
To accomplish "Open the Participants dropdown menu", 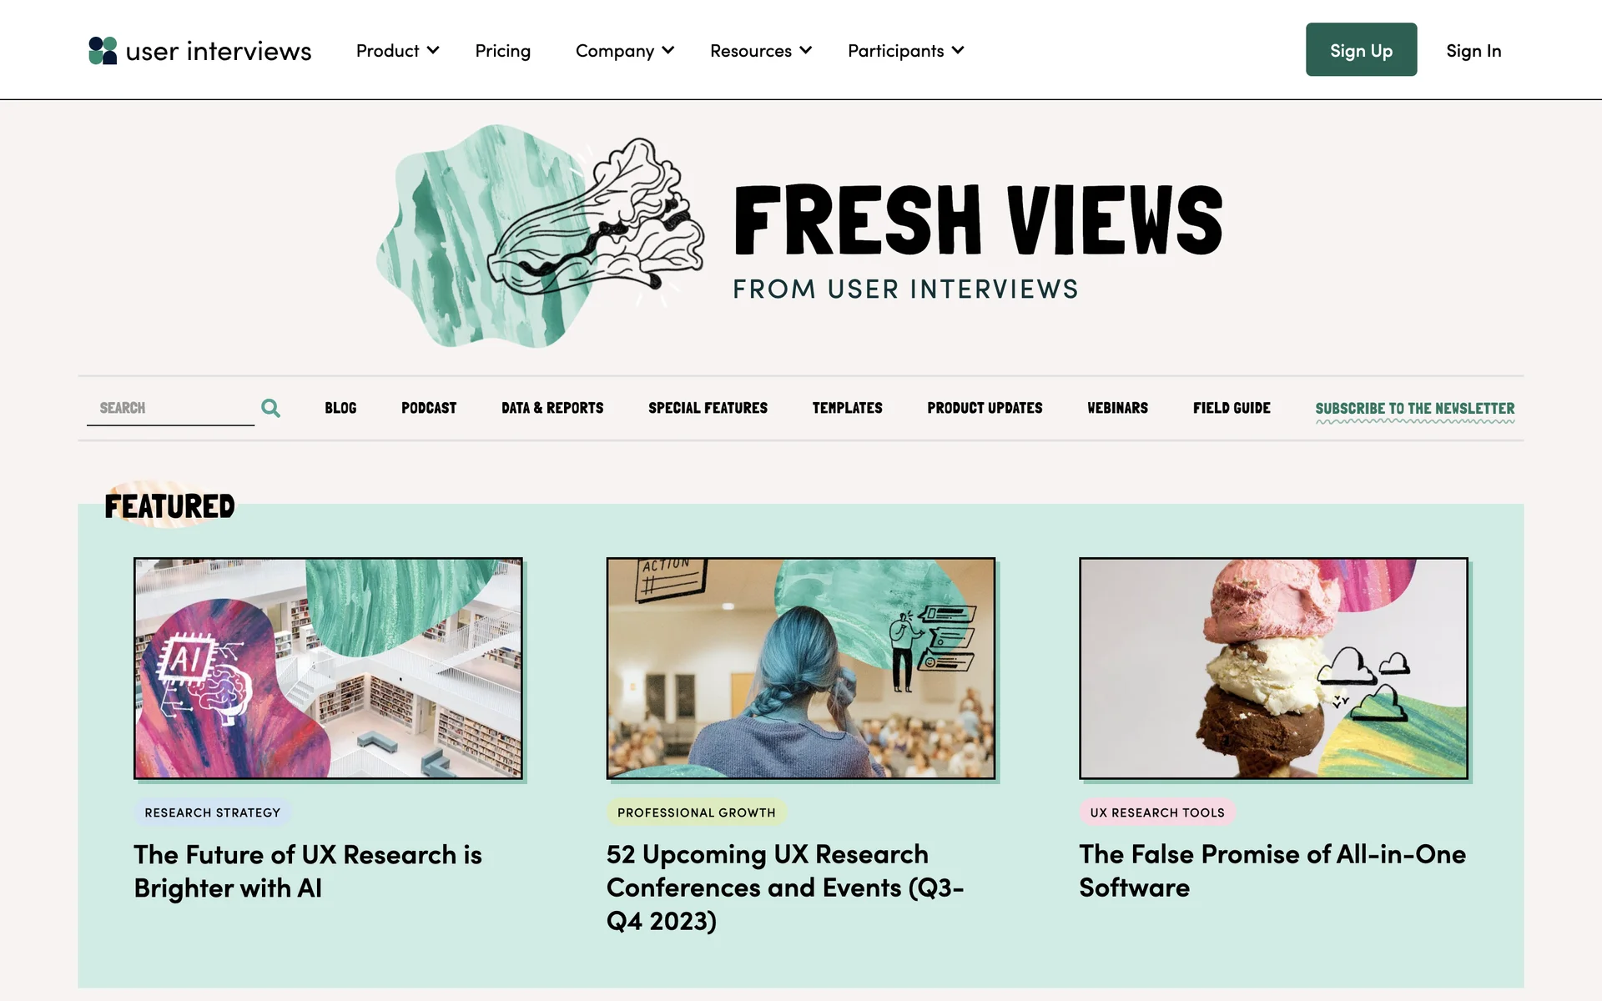I will pos(905,51).
